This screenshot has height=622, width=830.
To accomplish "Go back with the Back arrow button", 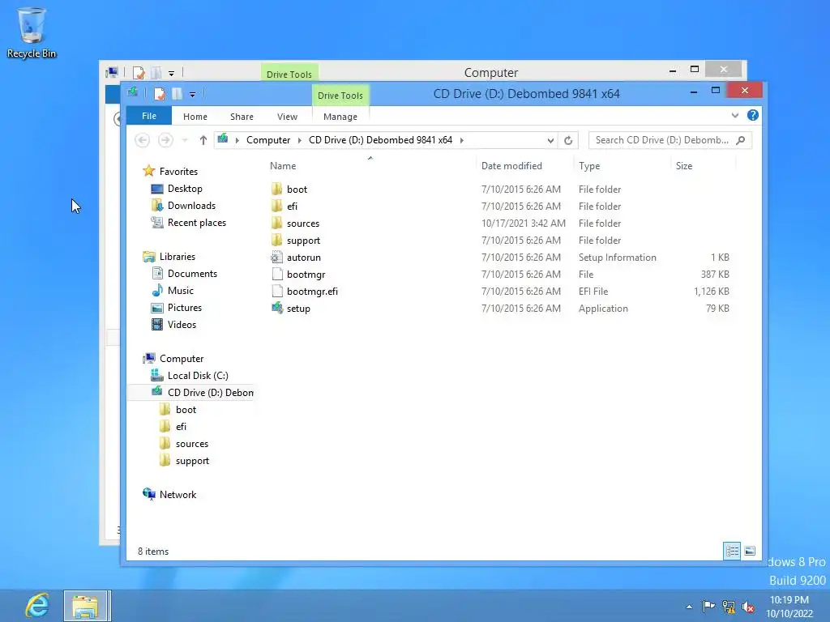I will tap(142, 140).
